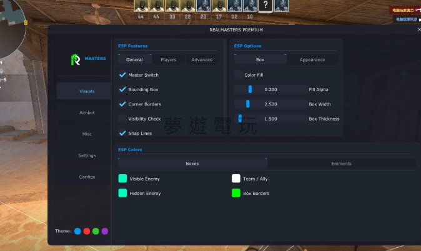This screenshot has width=421, height=251.
Task: Click the Box Width slider
Action: tap(270, 104)
